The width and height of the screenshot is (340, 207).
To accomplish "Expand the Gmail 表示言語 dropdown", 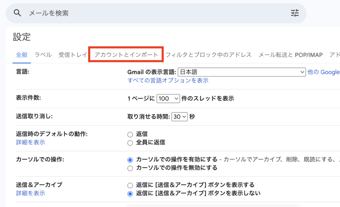I will click(x=242, y=72).
